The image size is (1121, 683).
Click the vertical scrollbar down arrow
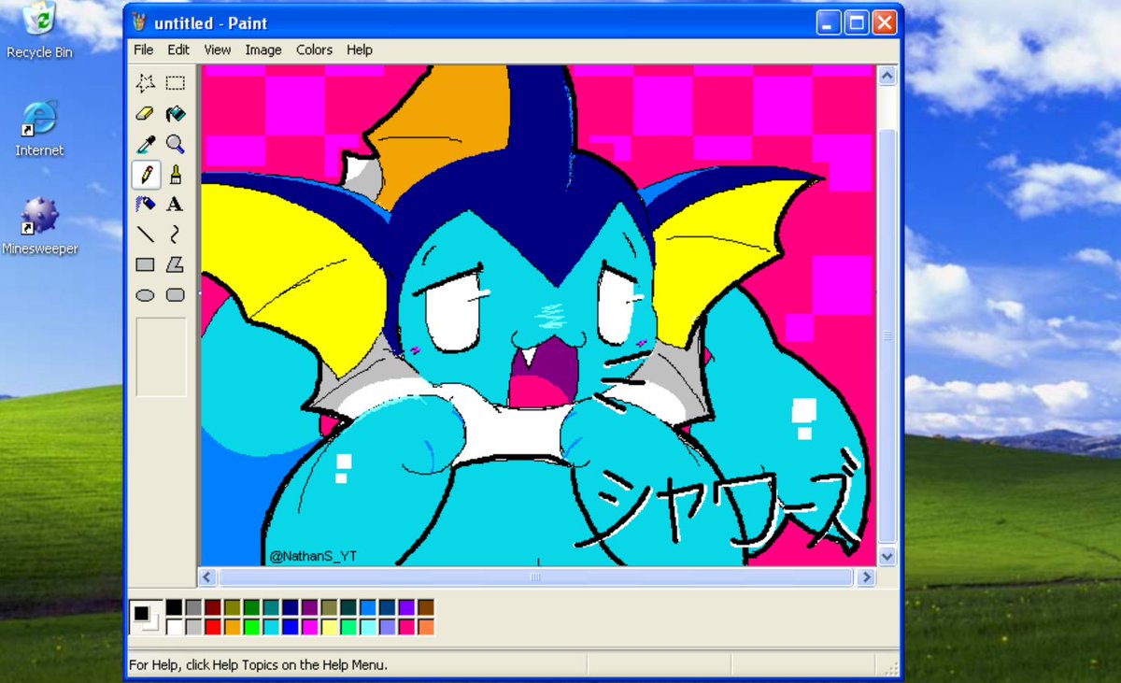coord(887,556)
